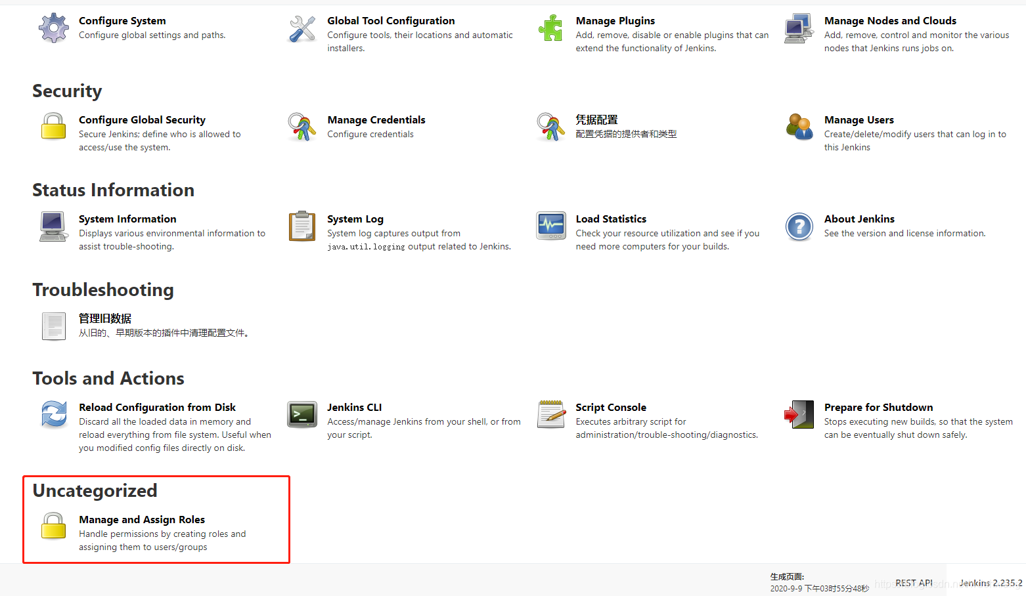The width and height of the screenshot is (1026, 596).
Task: Open the Configure System link
Action: coord(122,21)
